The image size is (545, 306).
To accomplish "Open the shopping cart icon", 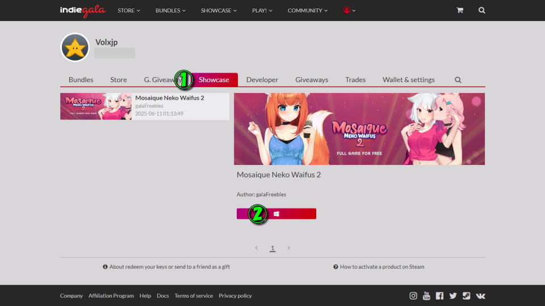I will tap(460, 10).
